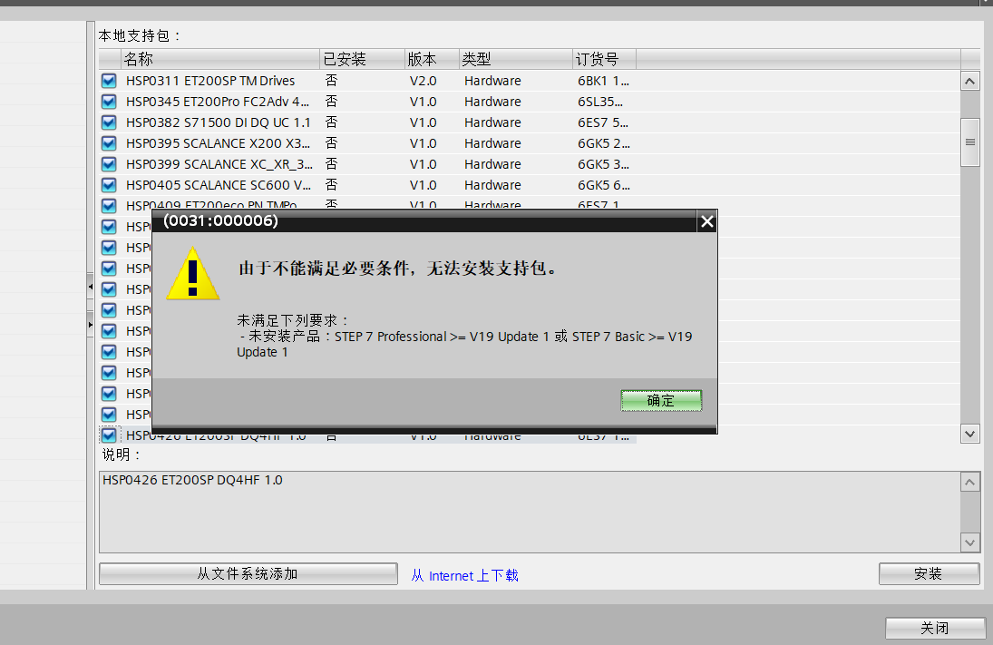Close the (0031:000006) error dialog
The height and width of the screenshot is (645, 993).
pos(706,221)
